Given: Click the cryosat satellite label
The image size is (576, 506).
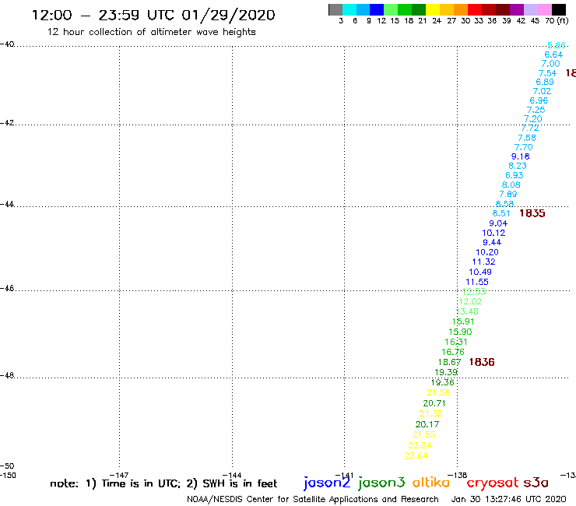Looking at the screenshot, I should (493, 483).
